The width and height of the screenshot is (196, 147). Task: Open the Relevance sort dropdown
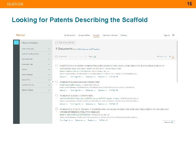coord(162,57)
